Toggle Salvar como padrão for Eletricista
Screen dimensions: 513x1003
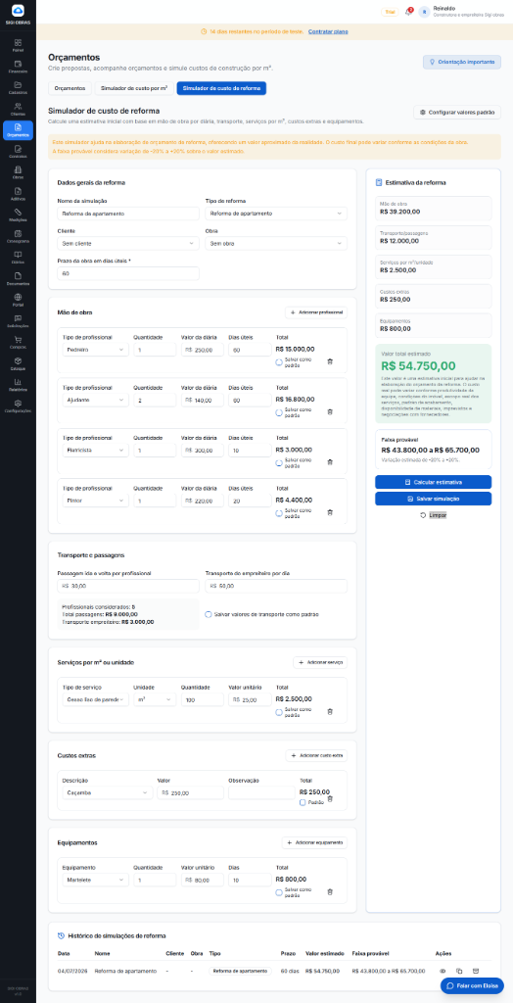[279, 462]
